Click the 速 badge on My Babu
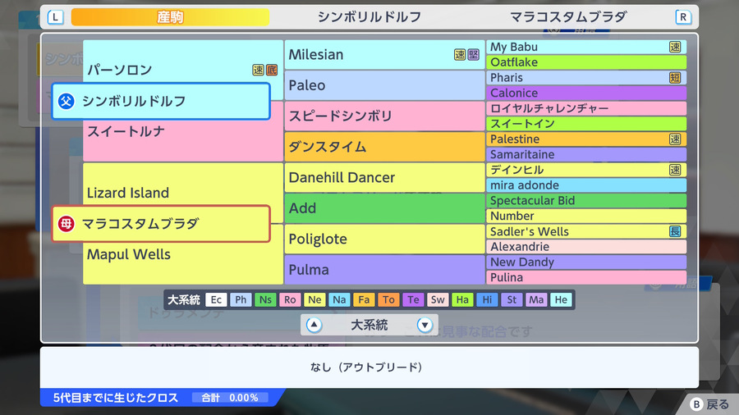Viewport: 739px width, 415px height. [675, 47]
